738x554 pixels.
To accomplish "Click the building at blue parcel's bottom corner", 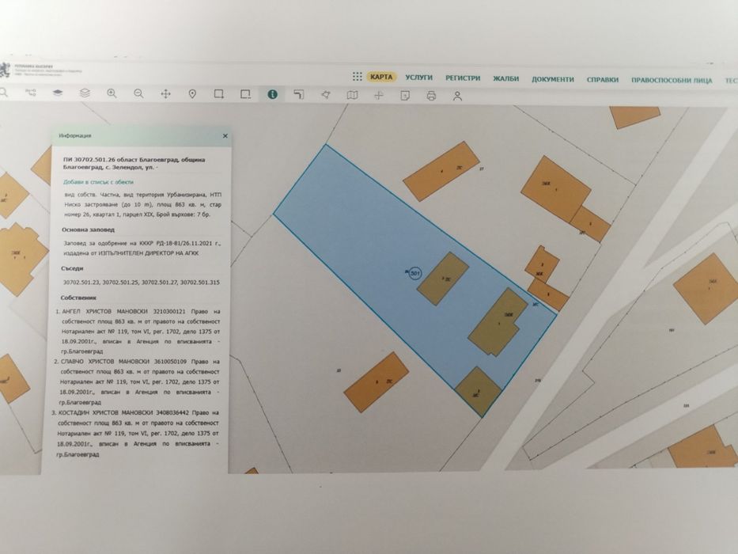I will click(x=478, y=391).
